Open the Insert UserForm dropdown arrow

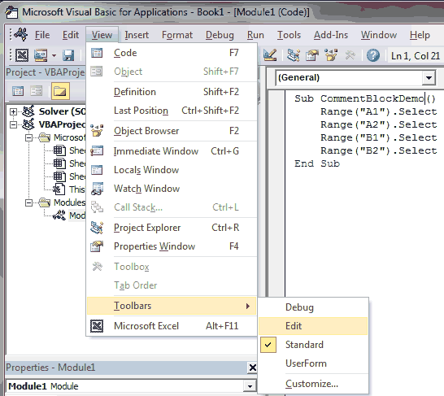click(54, 55)
